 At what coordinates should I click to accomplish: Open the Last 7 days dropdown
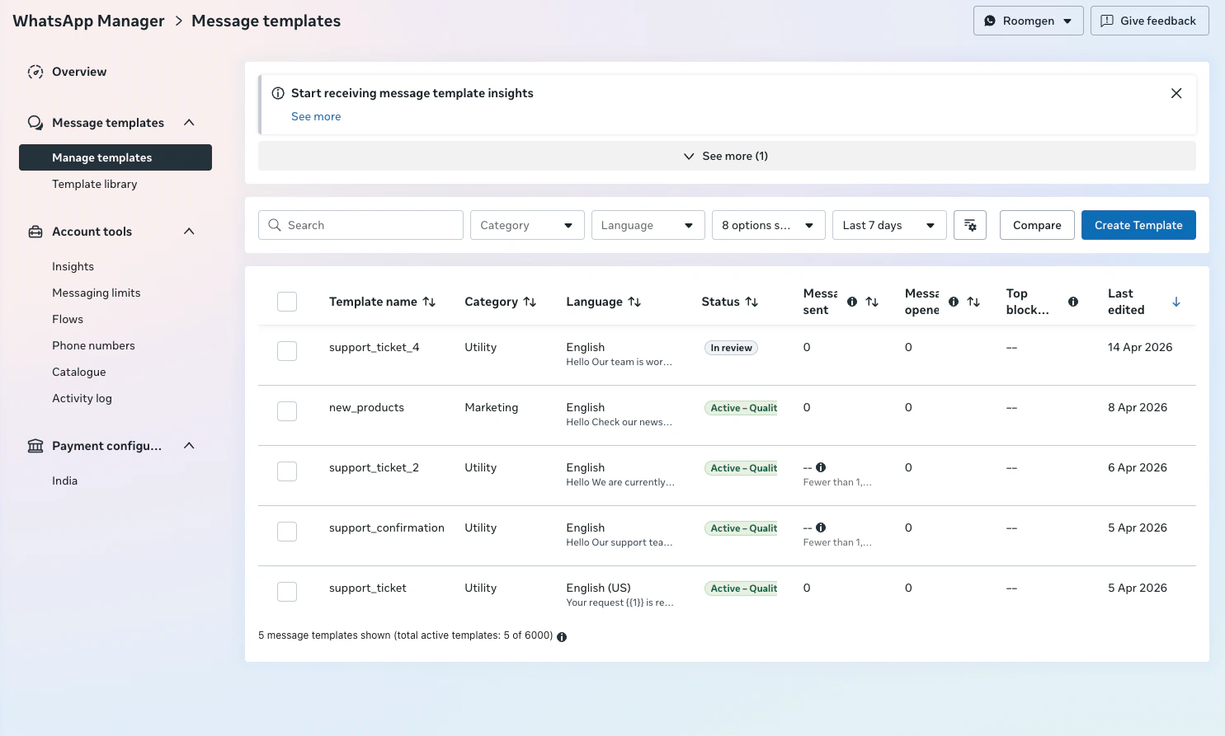click(x=888, y=225)
